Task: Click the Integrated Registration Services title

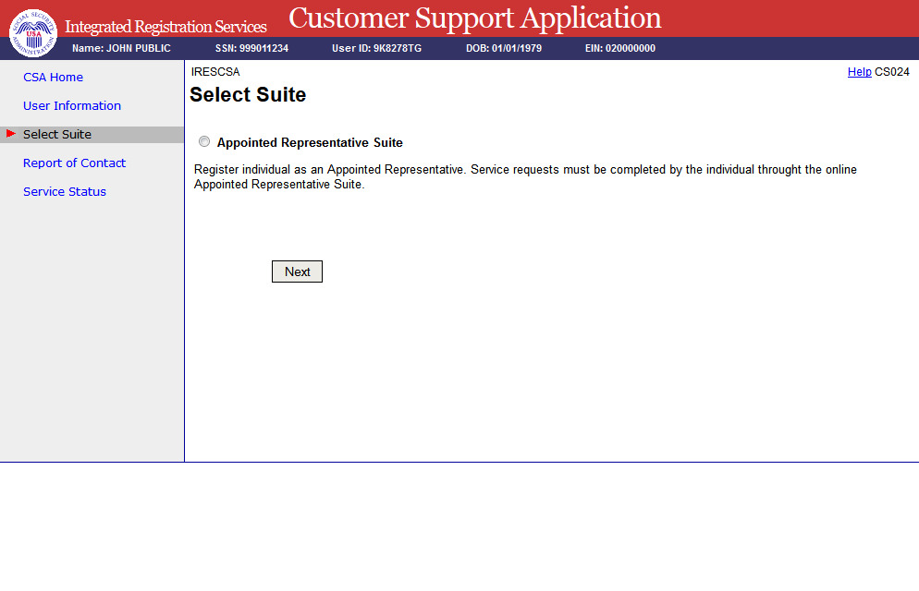Action: click(165, 27)
